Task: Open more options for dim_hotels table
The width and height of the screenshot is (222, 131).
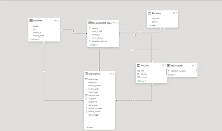Action: (58, 21)
